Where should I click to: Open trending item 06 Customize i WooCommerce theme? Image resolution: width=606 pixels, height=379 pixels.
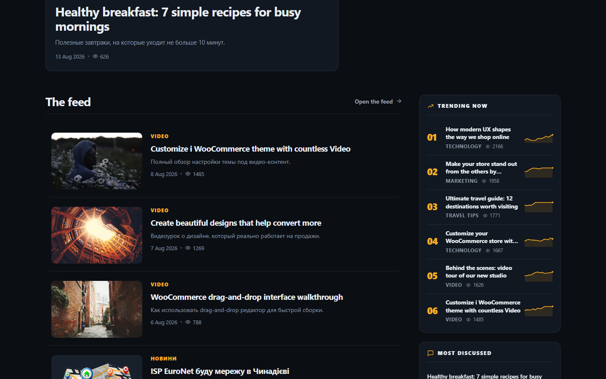tap(483, 307)
